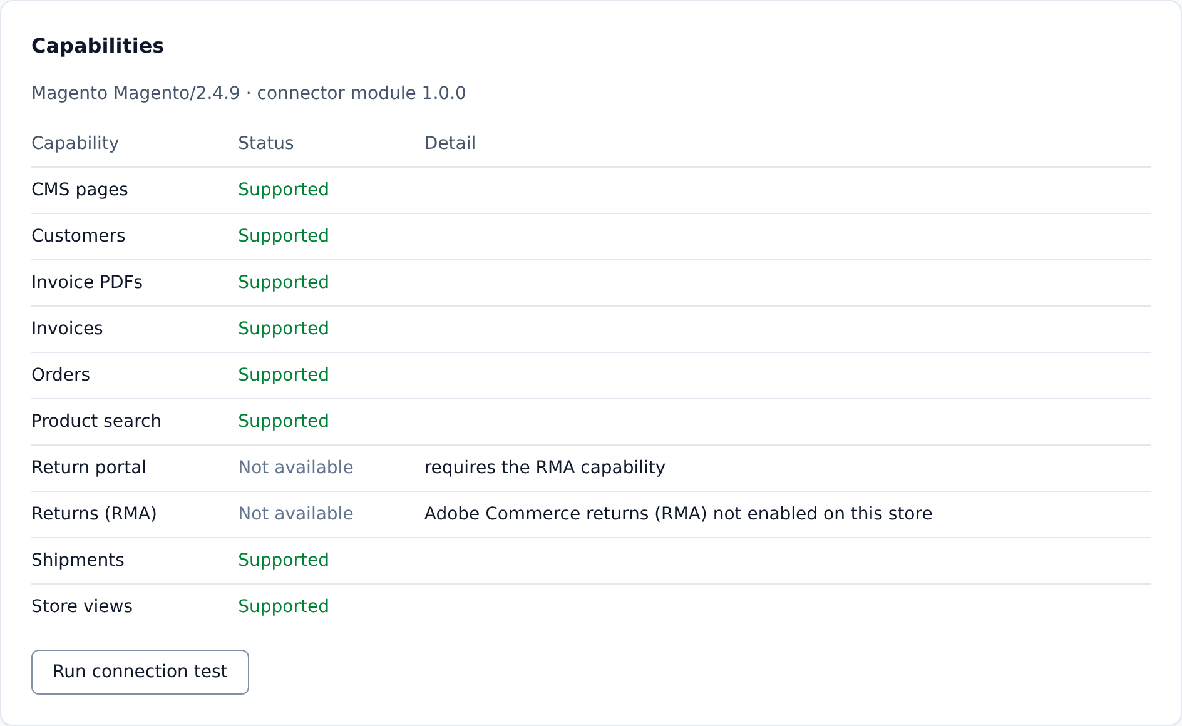Select the Orders row label
1182x726 pixels.
click(61, 375)
